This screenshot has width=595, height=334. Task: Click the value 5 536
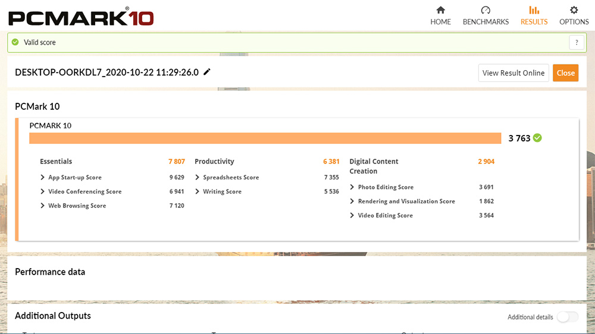point(331,191)
